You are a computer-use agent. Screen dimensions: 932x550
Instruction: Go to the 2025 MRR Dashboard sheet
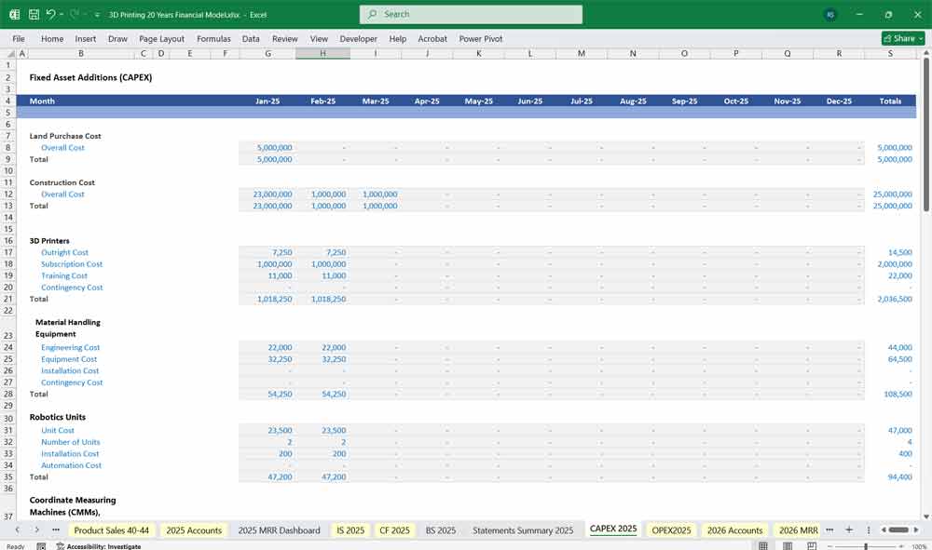[279, 530]
